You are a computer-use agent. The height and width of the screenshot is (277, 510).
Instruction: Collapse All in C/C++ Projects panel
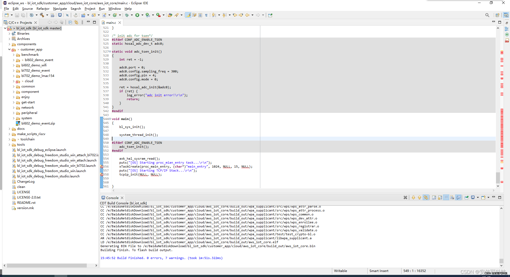(x=70, y=22)
